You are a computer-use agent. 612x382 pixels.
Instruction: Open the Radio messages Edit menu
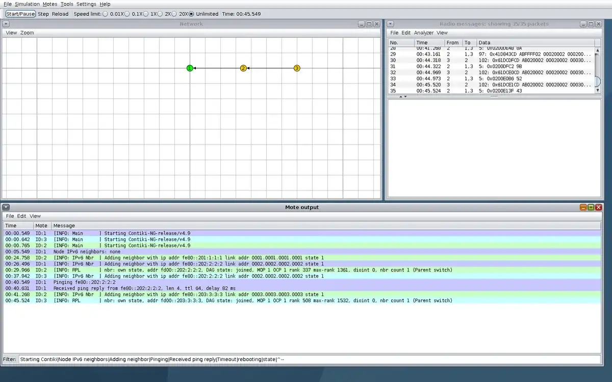pyautogui.click(x=406, y=33)
